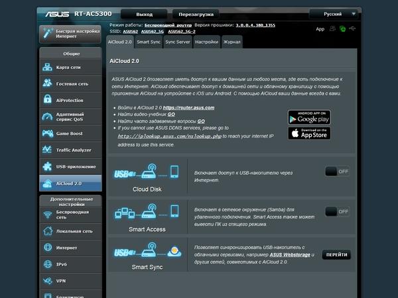Screen dimensions: 398x298
Task: Click the USB status icon in header
Action: tap(352, 28)
